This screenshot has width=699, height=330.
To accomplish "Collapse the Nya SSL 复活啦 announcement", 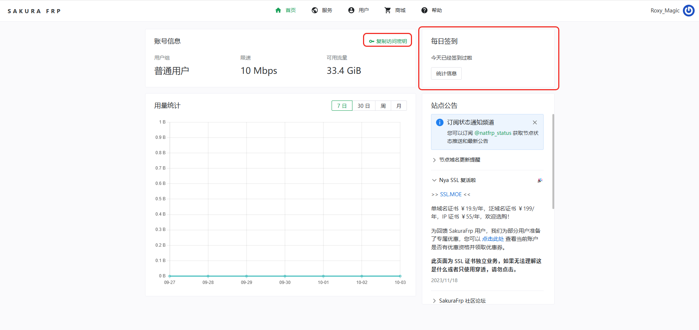I will 457,180.
